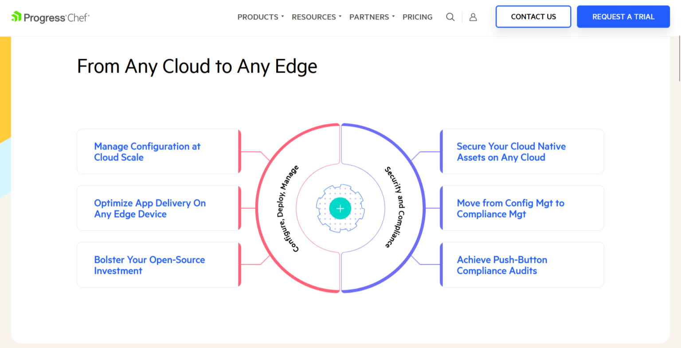Open Secure Your Cloud Native Assets link
The image size is (681, 348).
(x=511, y=151)
